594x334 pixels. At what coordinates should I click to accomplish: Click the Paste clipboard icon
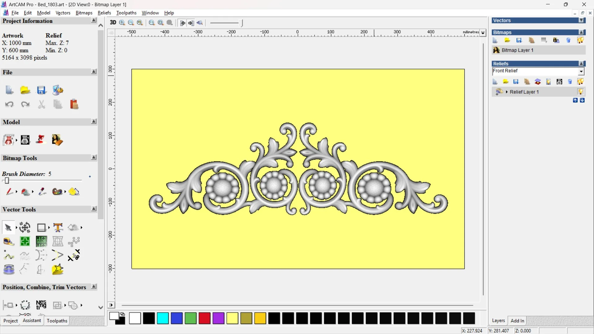pyautogui.click(x=74, y=105)
